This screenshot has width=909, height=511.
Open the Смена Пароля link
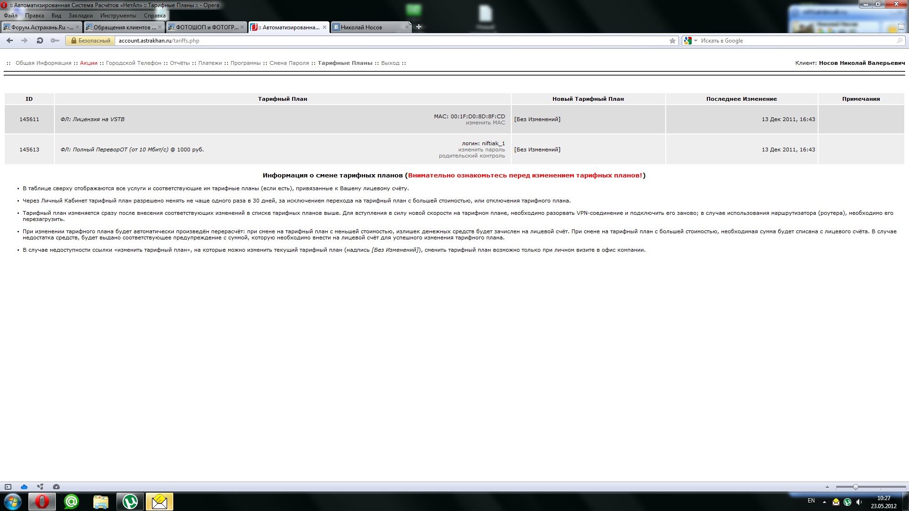[289, 63]
